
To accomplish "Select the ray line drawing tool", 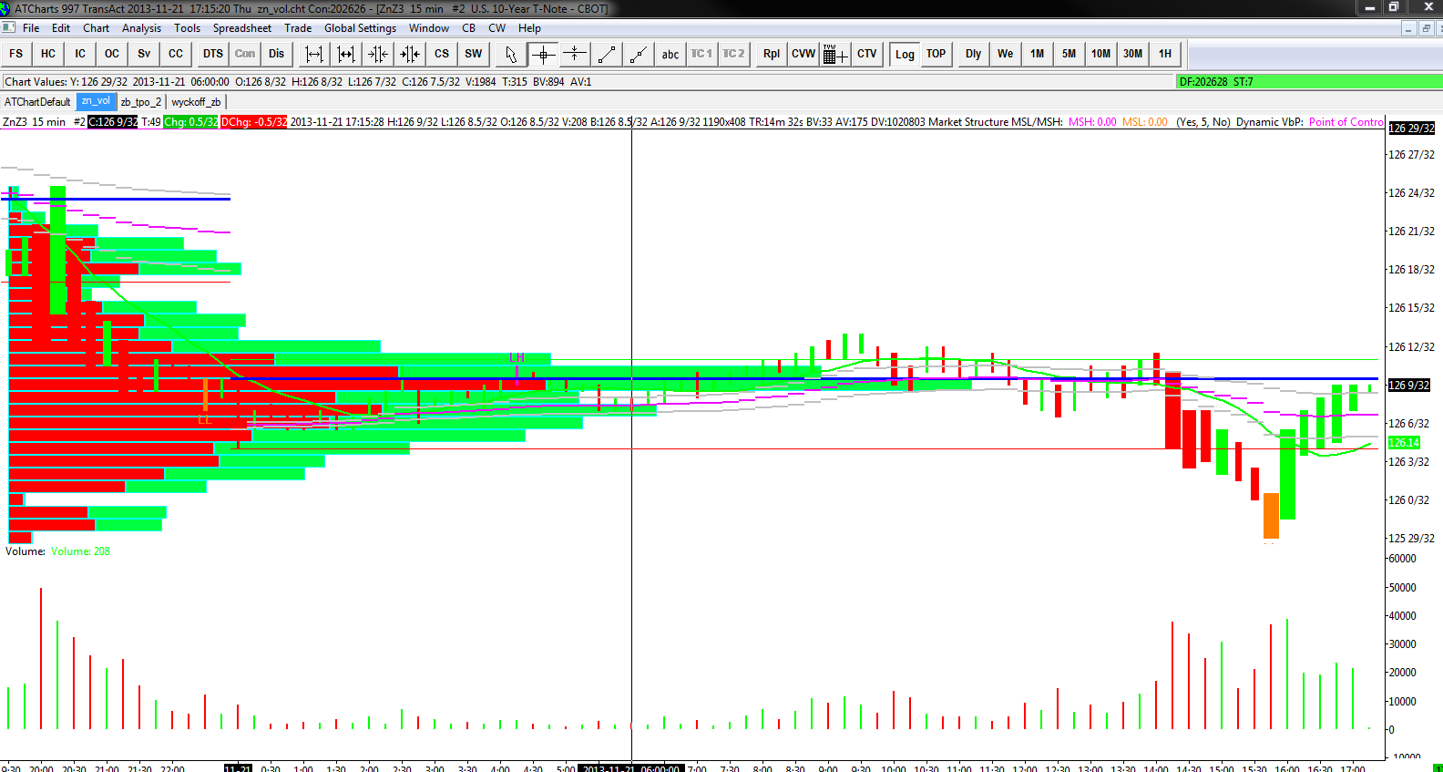I will tap(639, 54).
